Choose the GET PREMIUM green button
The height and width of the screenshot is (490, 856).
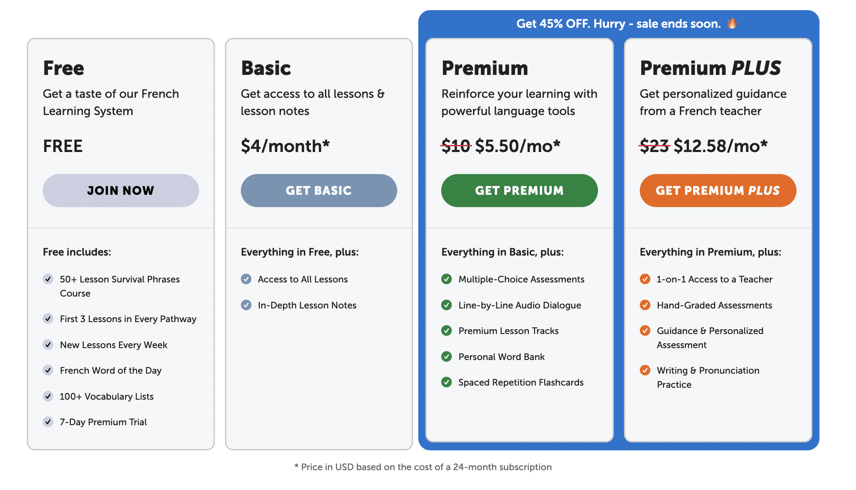point(519,190)
